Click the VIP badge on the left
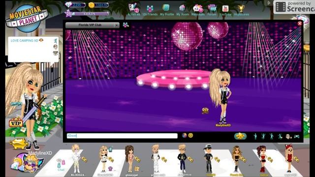 click(16, 122)
